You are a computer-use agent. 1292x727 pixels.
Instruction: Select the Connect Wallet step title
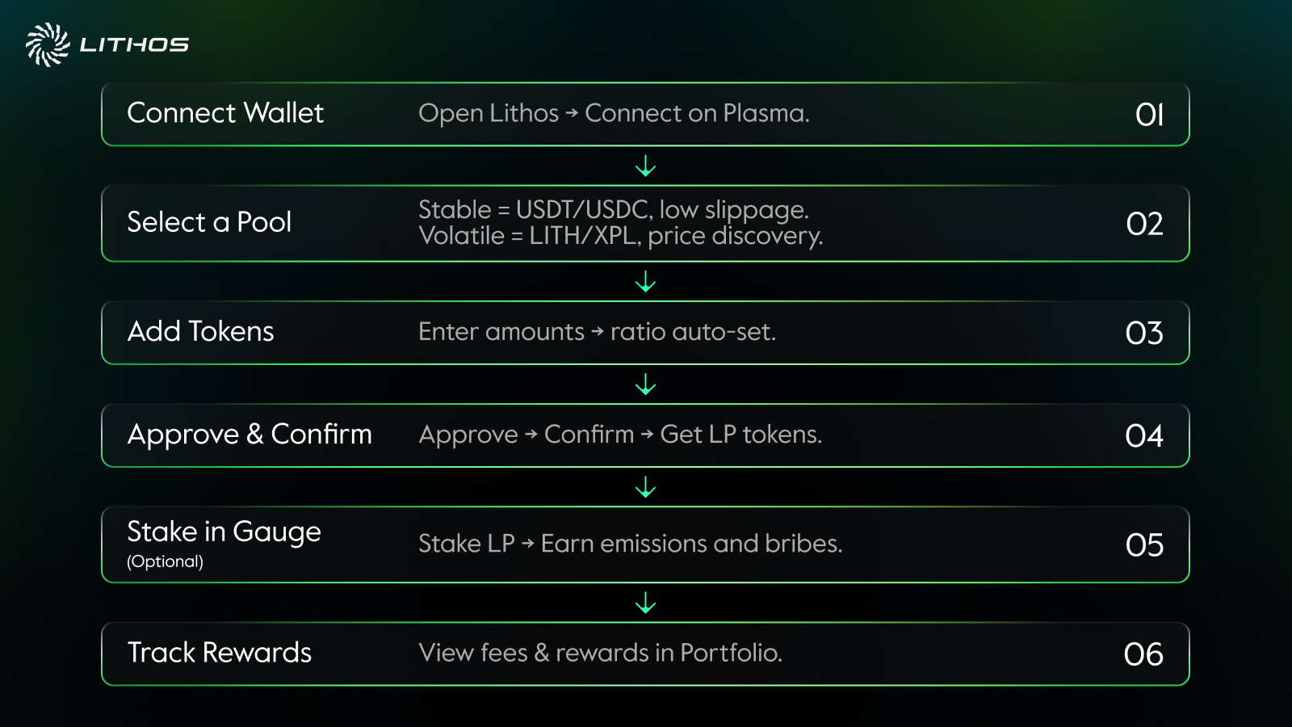(225, 113)
